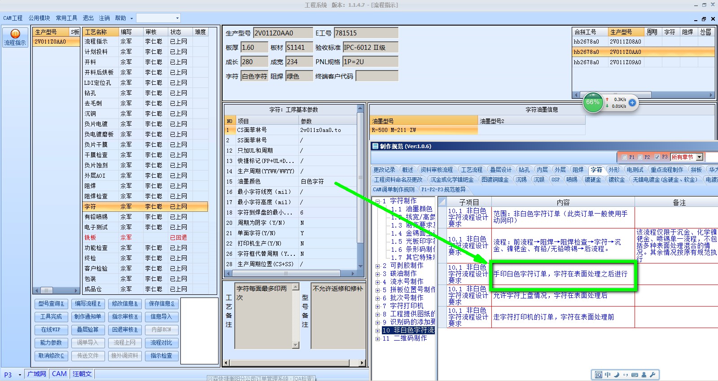Select tree item 10 非白色字符流

[408, 330]
